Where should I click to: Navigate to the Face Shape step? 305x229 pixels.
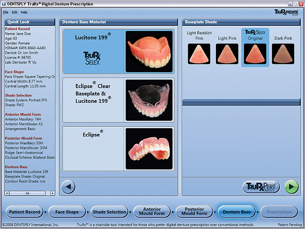tap(67, 212)
